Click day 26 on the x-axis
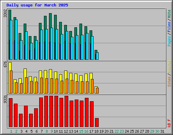The height and width of the screenshot is (135, 173). click(x=137, y=131)
